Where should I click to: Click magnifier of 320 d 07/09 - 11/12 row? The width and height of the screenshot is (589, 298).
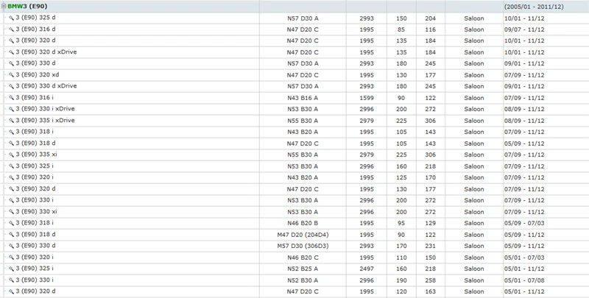[11, 189]
